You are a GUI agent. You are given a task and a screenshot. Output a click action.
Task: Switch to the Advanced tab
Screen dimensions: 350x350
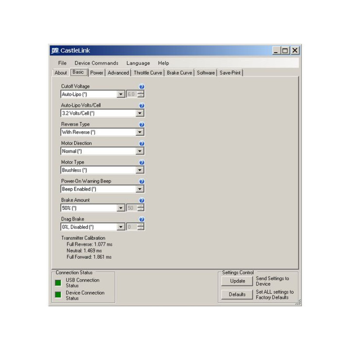(x=118, y=73)
